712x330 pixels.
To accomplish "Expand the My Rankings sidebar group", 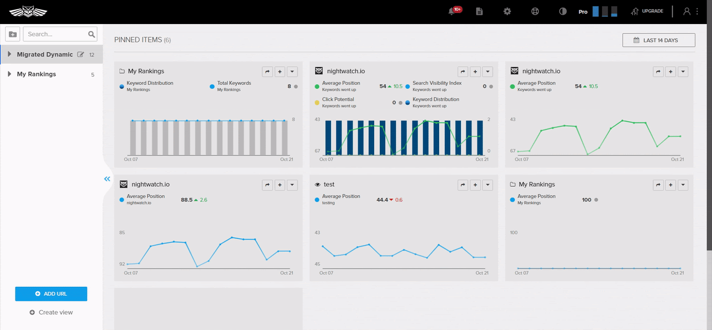I will 9,74.
